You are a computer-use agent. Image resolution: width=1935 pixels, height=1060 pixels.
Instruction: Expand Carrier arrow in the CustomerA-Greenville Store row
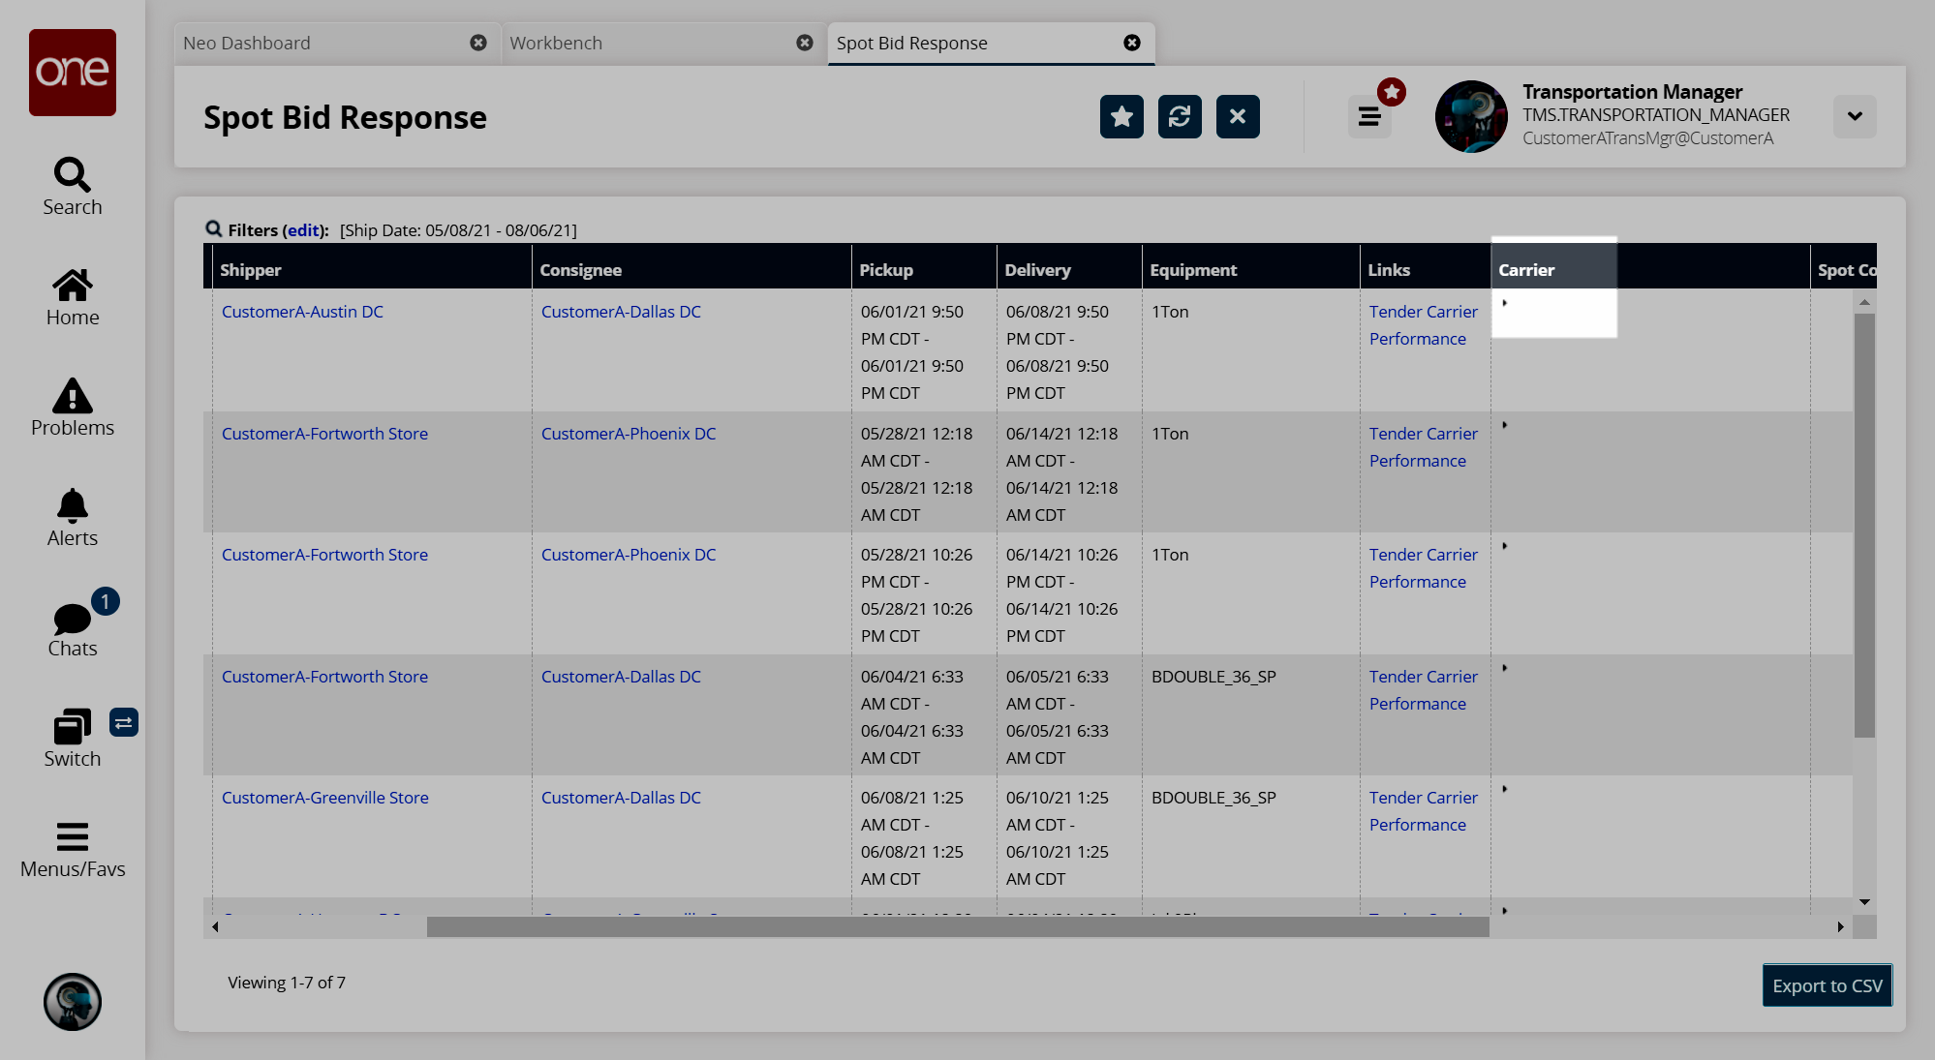pos(1505,789)
